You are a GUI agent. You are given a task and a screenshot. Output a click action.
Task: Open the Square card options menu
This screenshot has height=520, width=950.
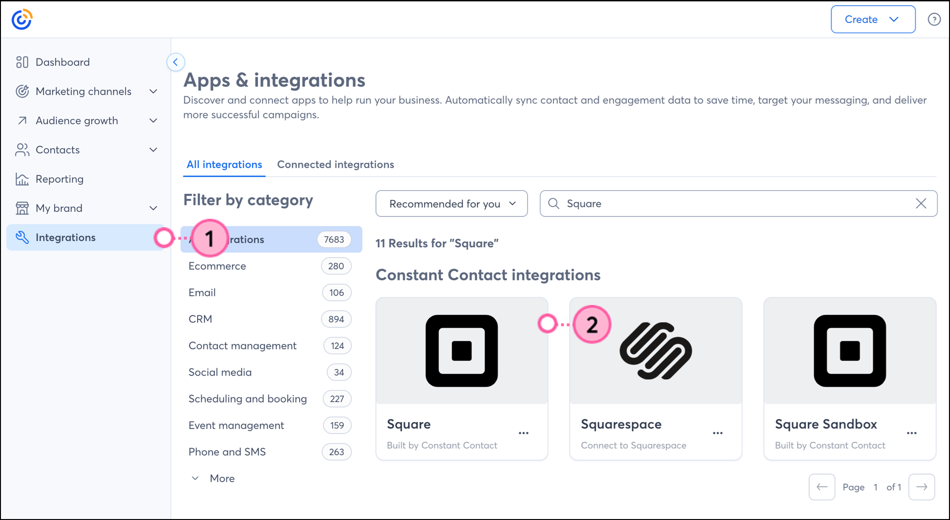pos(523,433)
